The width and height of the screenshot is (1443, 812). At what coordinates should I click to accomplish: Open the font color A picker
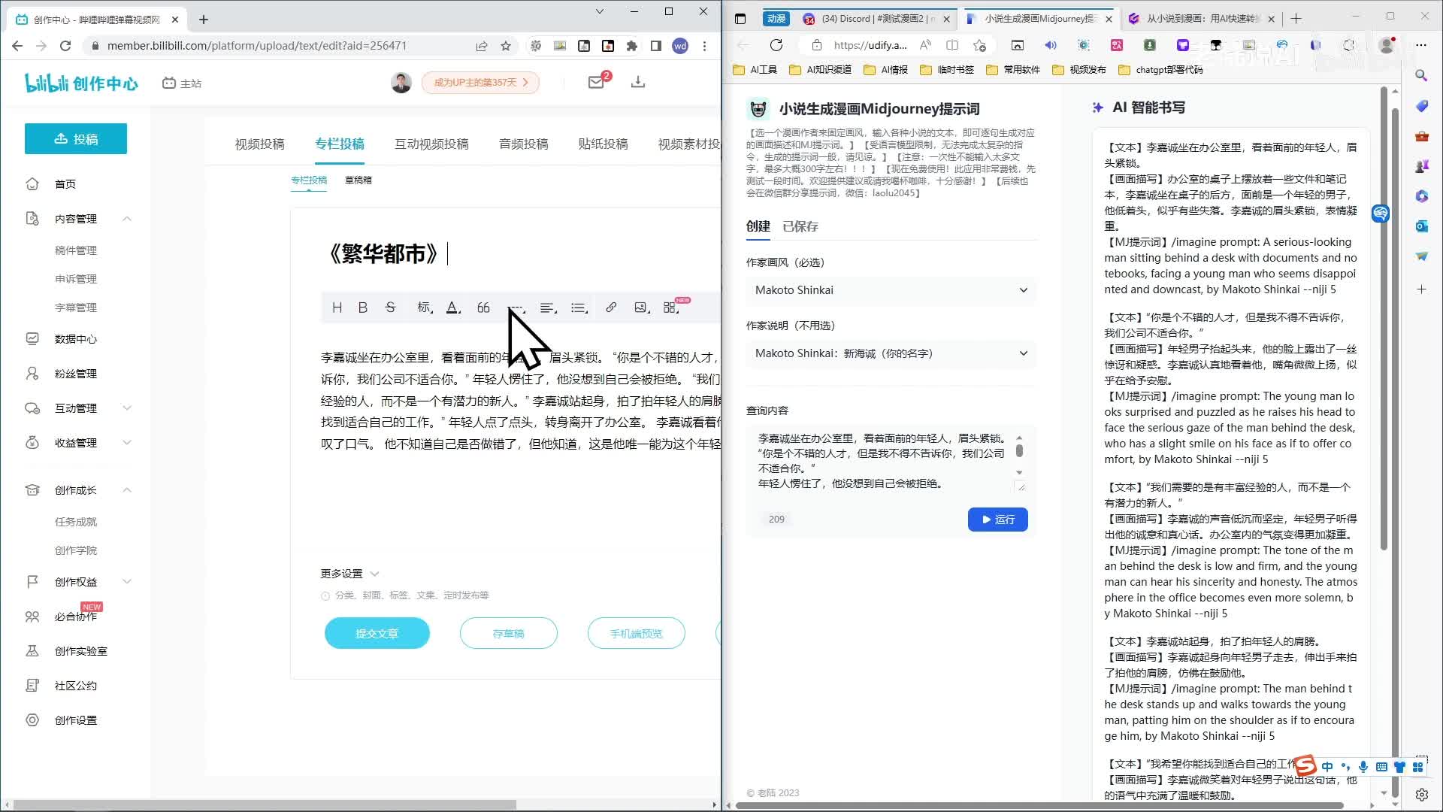pyautogui.click(x=452, y=308)
